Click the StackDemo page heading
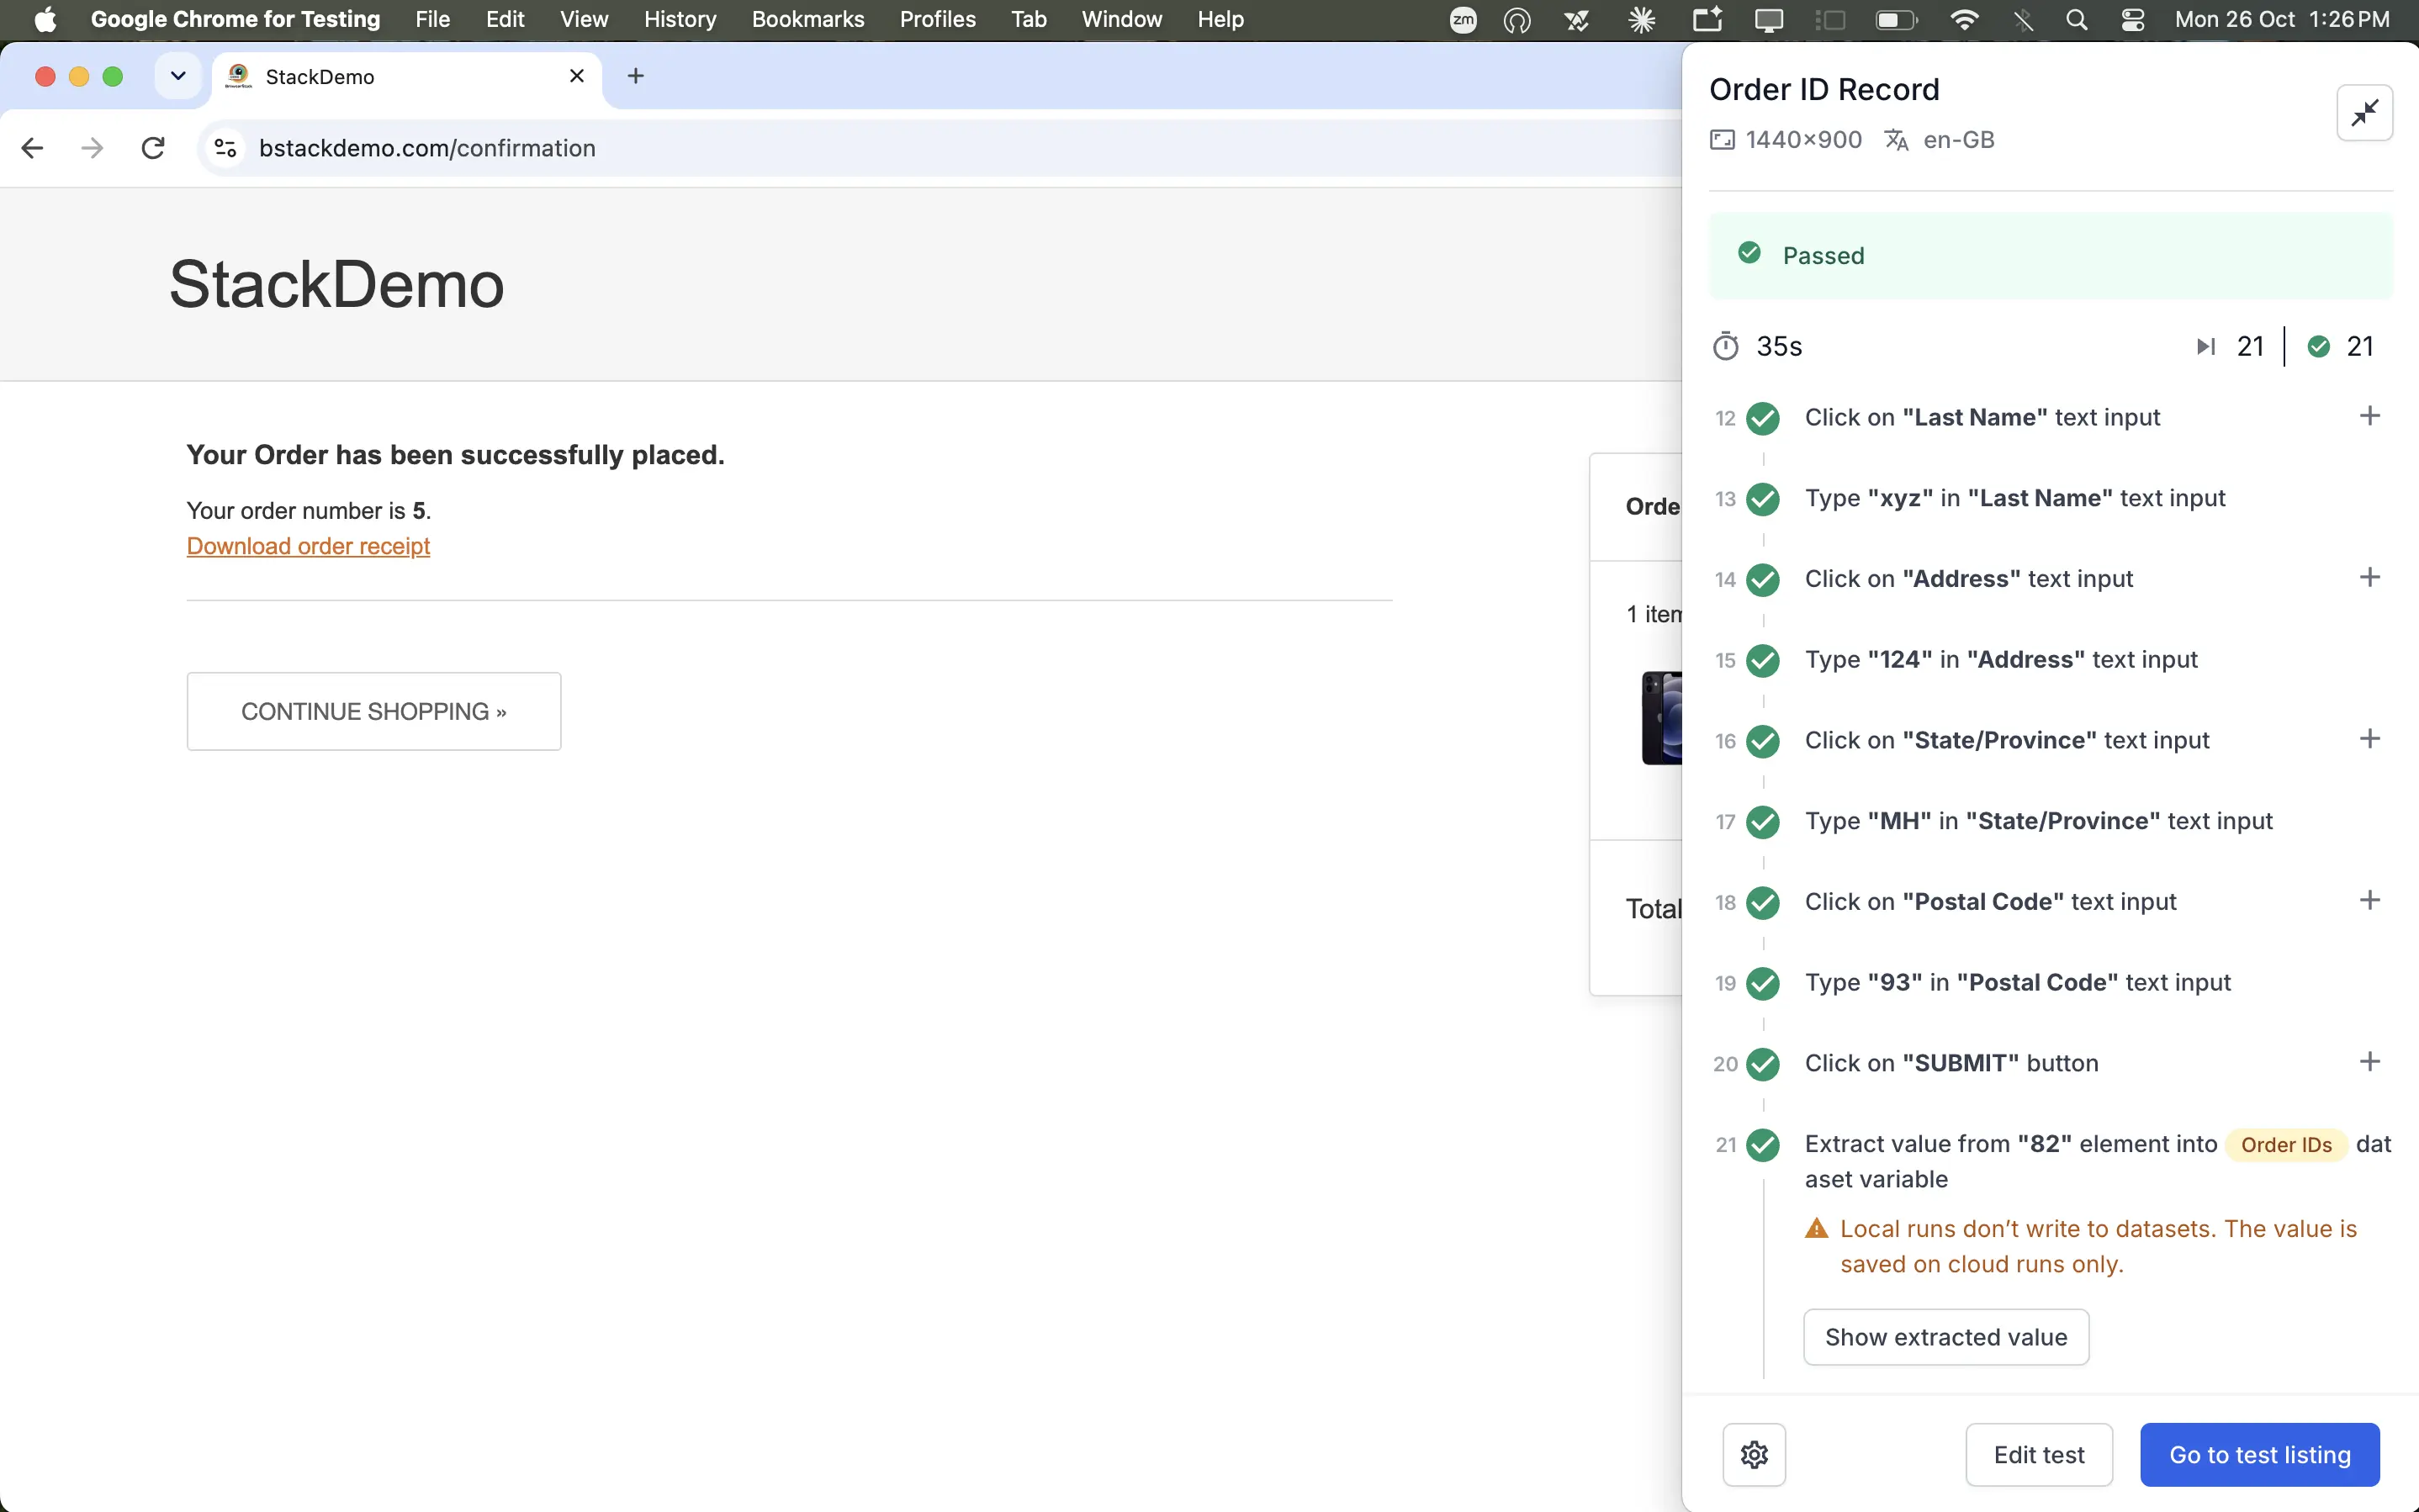This screenshot has height=1512, width=2419. pyautogui.click(x=336, y=284)
